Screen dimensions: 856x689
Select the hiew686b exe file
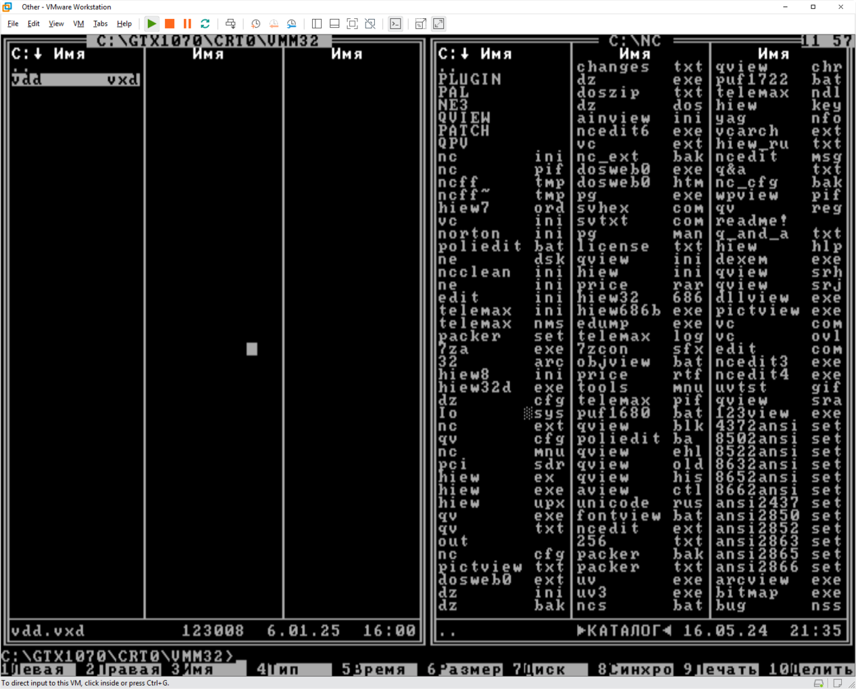click(x=640, y=311)
